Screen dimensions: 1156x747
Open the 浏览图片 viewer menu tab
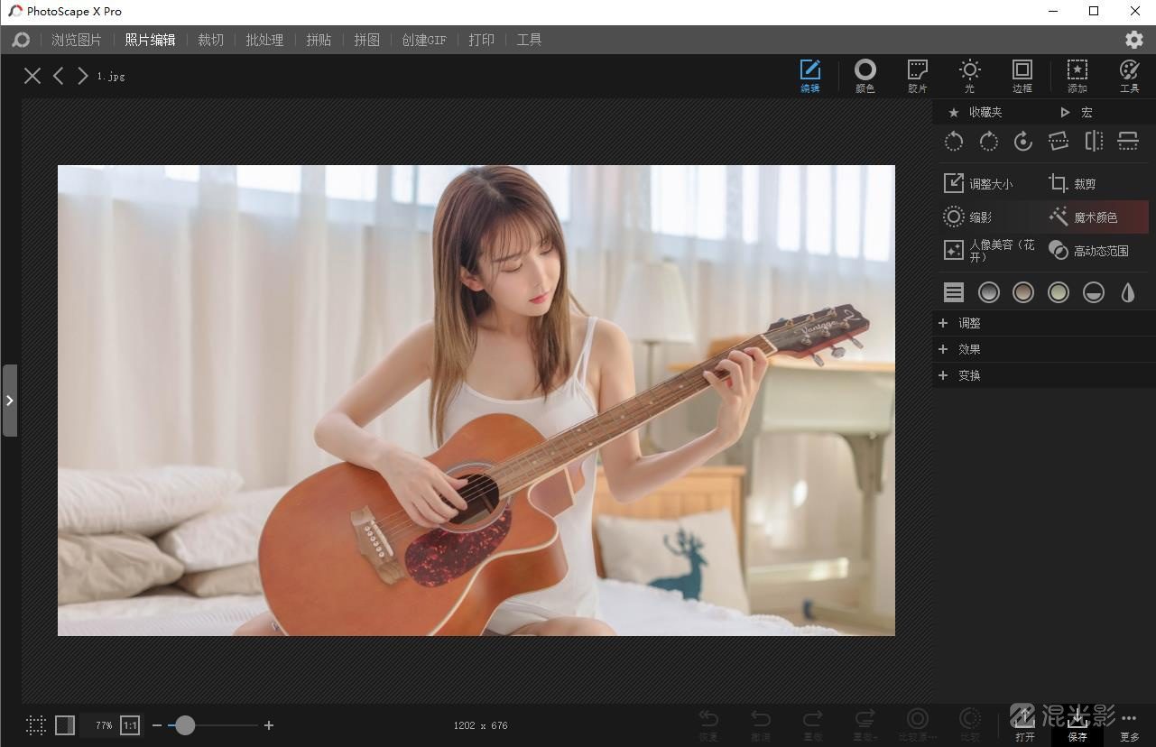77,40
